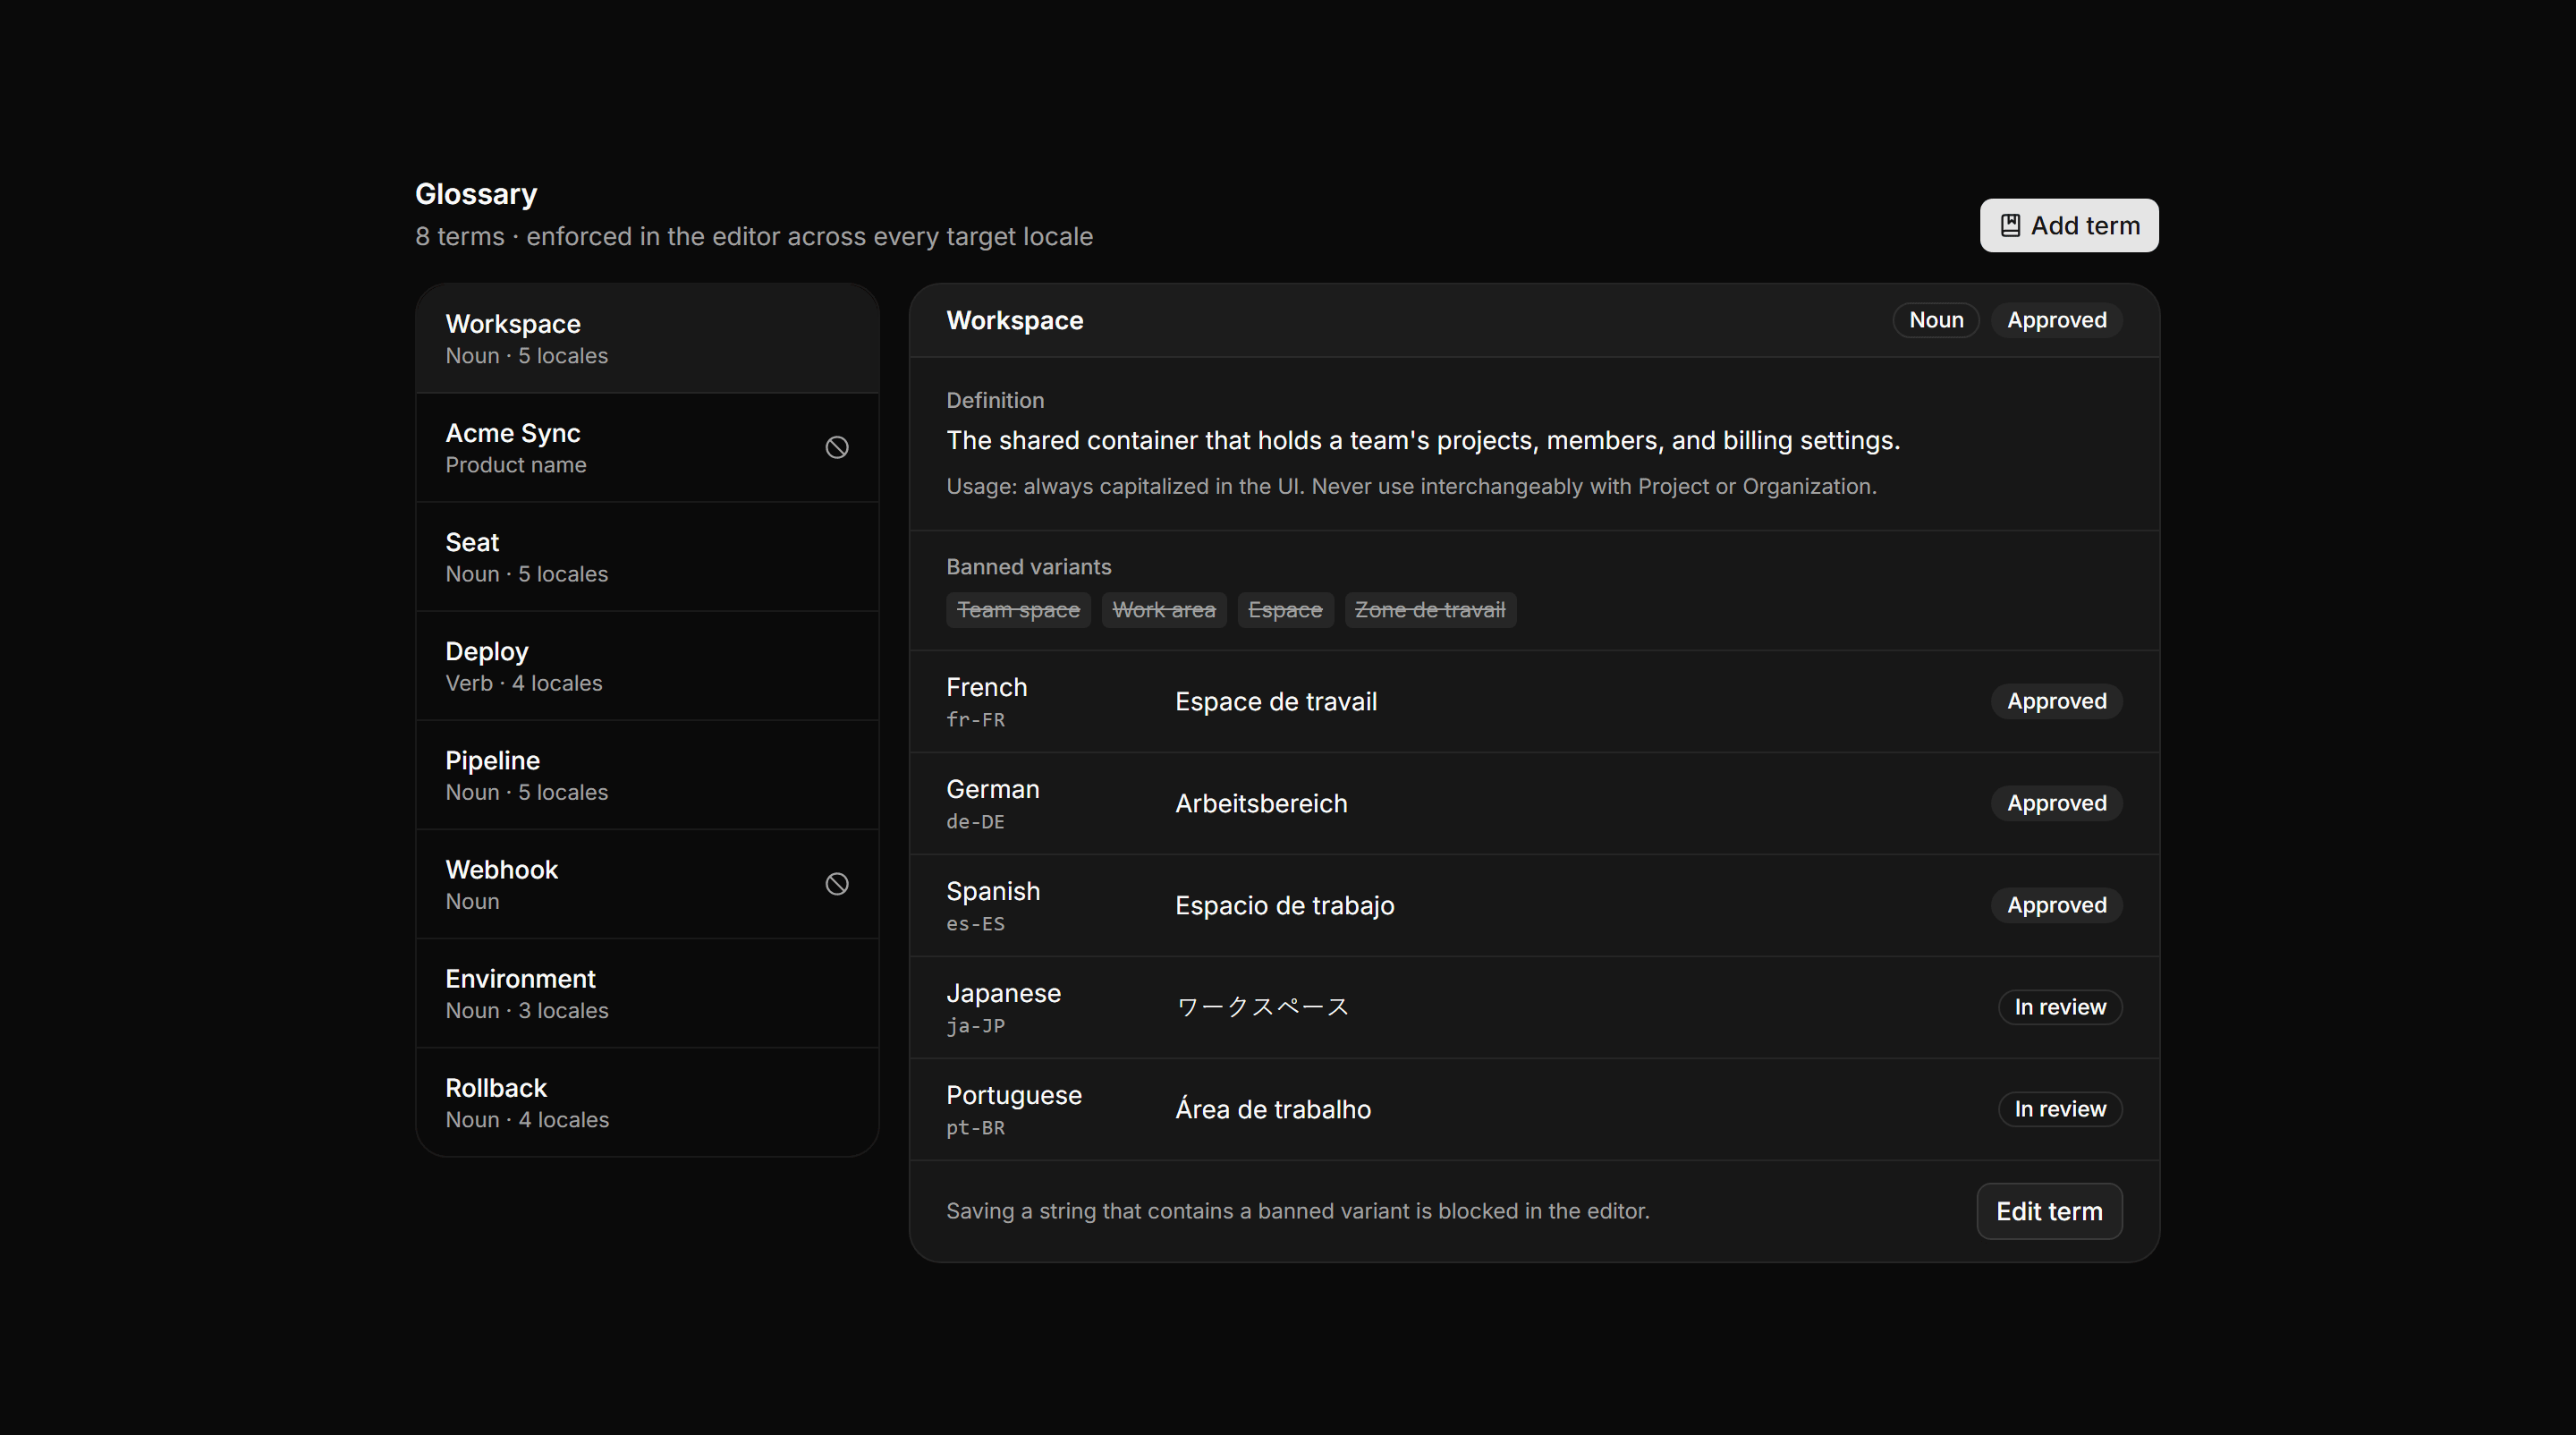This screenshot has width=2576, height=1435.
Task: Click the pt-BR locale code
Action: click(x=975, y=1128)
